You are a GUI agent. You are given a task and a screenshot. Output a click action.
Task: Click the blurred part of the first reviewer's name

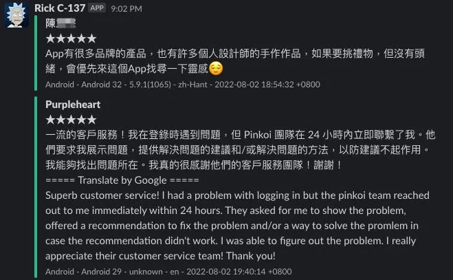66,23
